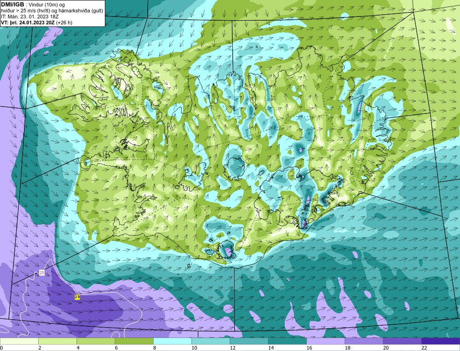This screenshot has height=351, width=460.
Task: Click the 2–4 m/s light green legend swatch
Action: pos(57,341)
